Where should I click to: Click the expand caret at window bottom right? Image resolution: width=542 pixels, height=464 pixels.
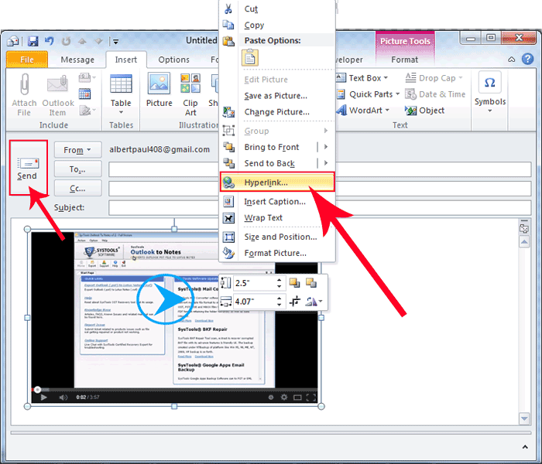pos(525,447)
